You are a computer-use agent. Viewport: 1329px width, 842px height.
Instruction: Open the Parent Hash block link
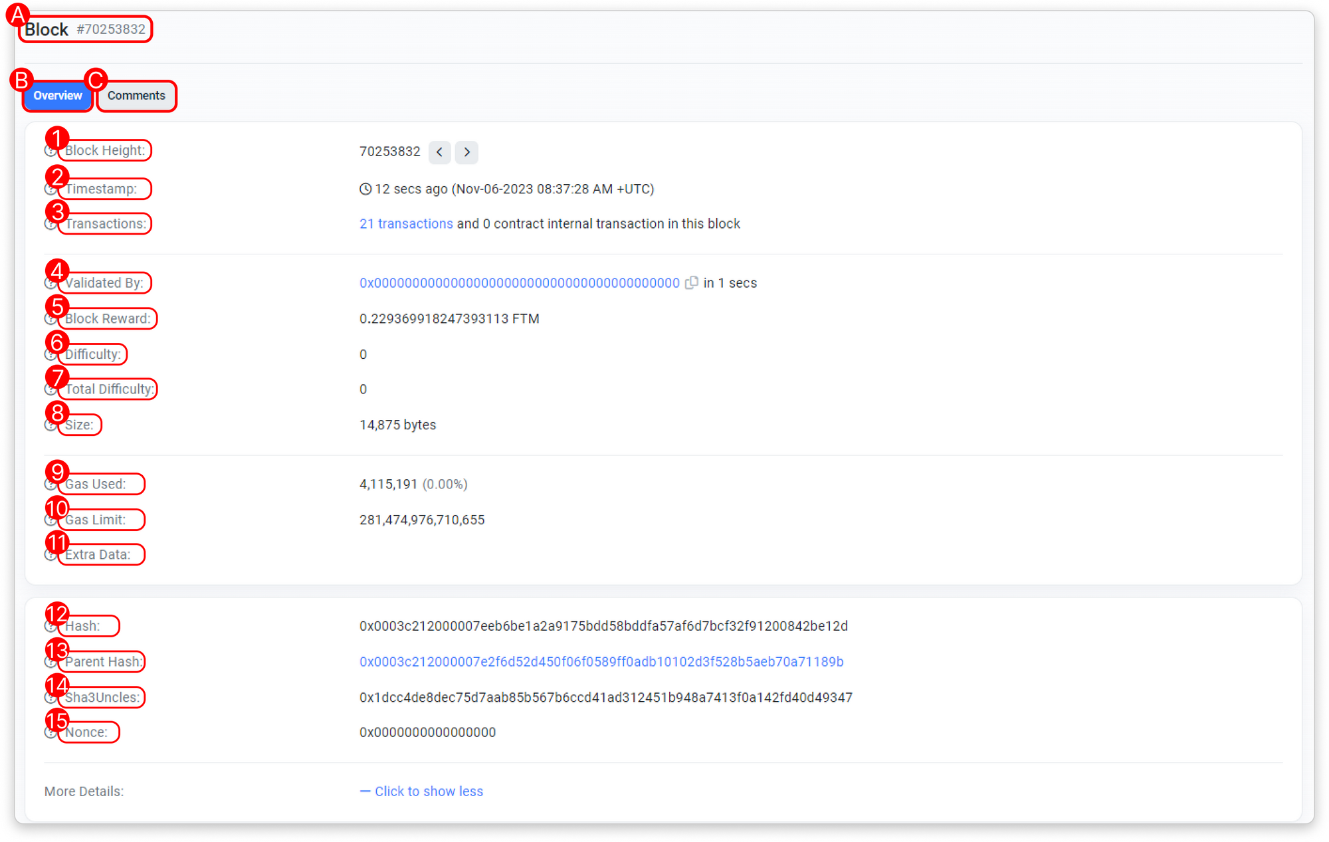601,662
